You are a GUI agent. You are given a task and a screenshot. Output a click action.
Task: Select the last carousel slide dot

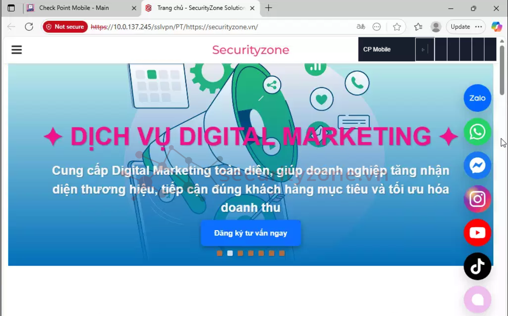[282, 253]
